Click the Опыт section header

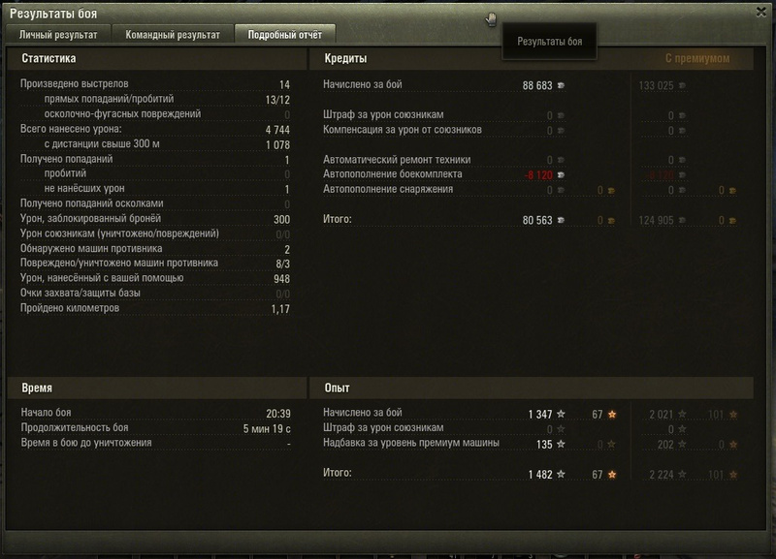pyautogui.click(x=337, y=388)
